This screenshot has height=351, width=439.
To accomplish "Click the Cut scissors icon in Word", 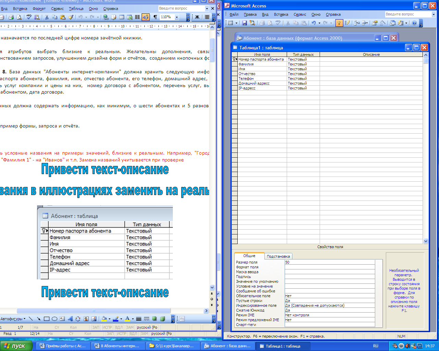I will pos(46,17).
